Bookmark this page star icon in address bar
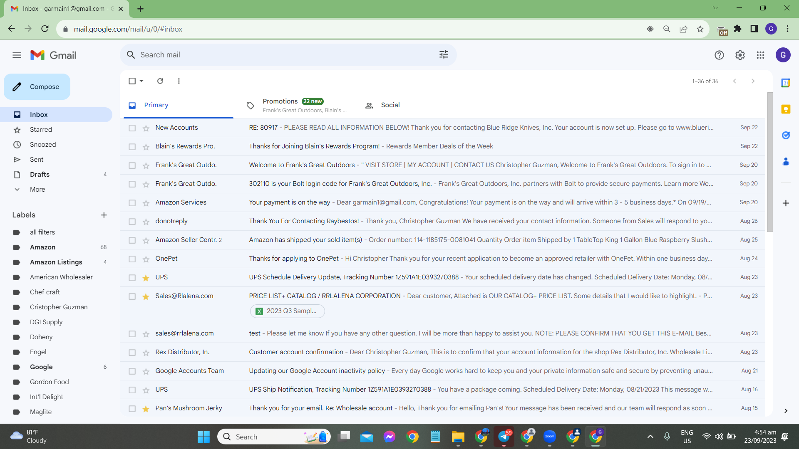 pyautogui.click(x=700, y=29)
